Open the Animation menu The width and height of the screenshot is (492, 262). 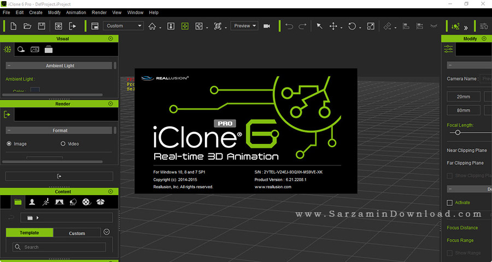point(76,13)
